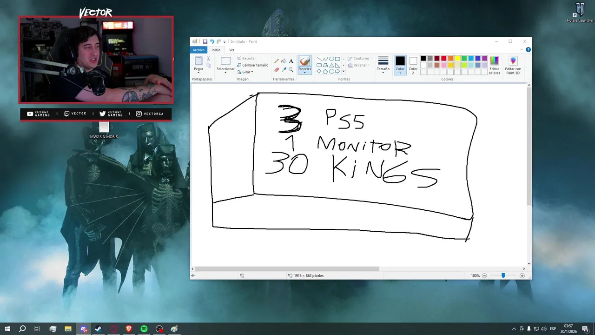Viewport: 595px width, 335px height.
Task: Select the line shape in Formas
Action: point(319,59)
